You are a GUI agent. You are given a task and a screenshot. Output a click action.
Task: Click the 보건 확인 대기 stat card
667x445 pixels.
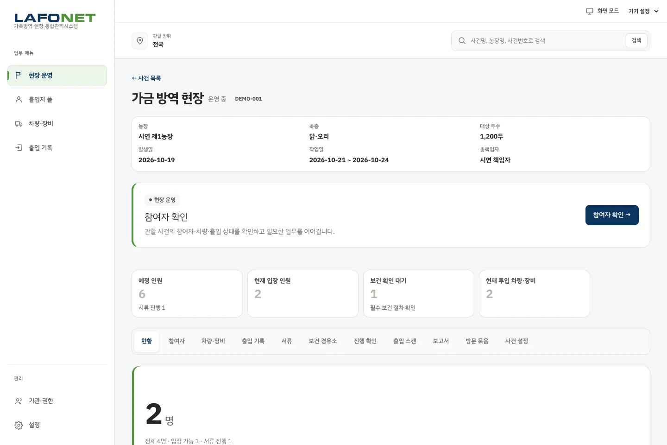pos(419,294)
